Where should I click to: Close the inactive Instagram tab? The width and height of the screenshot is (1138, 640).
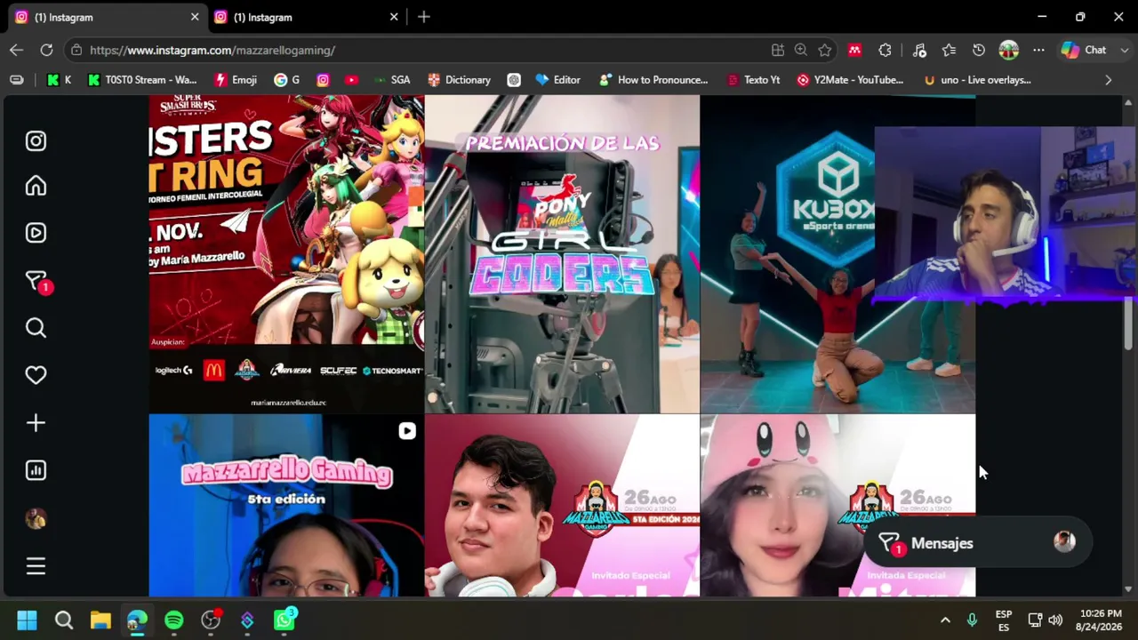click(394, 17)
